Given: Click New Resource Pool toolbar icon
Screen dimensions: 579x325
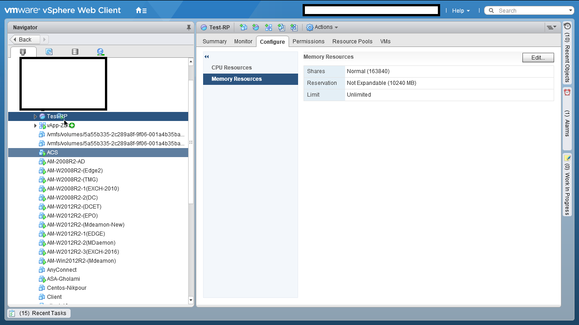Looking at the screenshot, I should coord(256,28).
